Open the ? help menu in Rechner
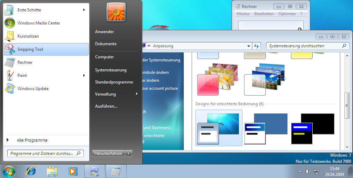Viewport: 353px width, 178px height. [301, 14]
